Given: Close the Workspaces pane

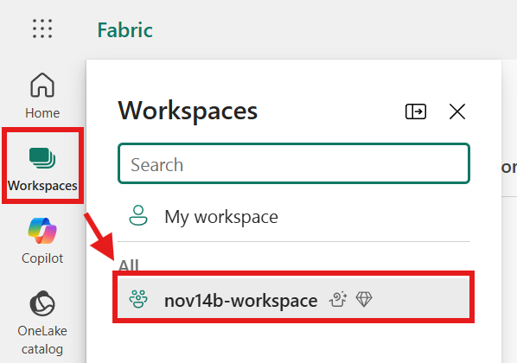Looking at the screenshot, I should (x=457, y=111).
